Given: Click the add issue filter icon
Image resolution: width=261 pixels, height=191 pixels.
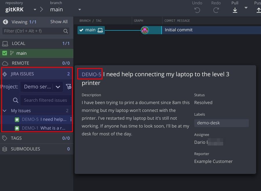Looking at the screenshot, I should click(69, 87).
